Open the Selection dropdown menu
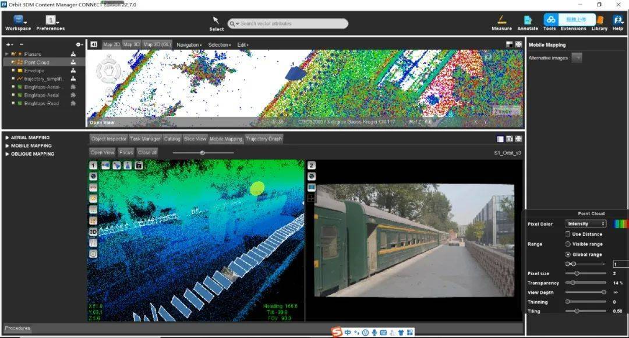The width and height of the screenshot is (629, 338). (220, 45)
